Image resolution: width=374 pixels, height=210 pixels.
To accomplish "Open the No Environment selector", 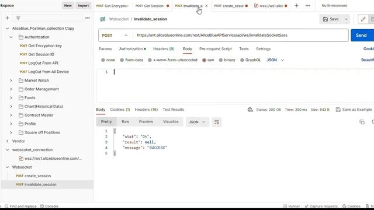I will tap(334, 5).
